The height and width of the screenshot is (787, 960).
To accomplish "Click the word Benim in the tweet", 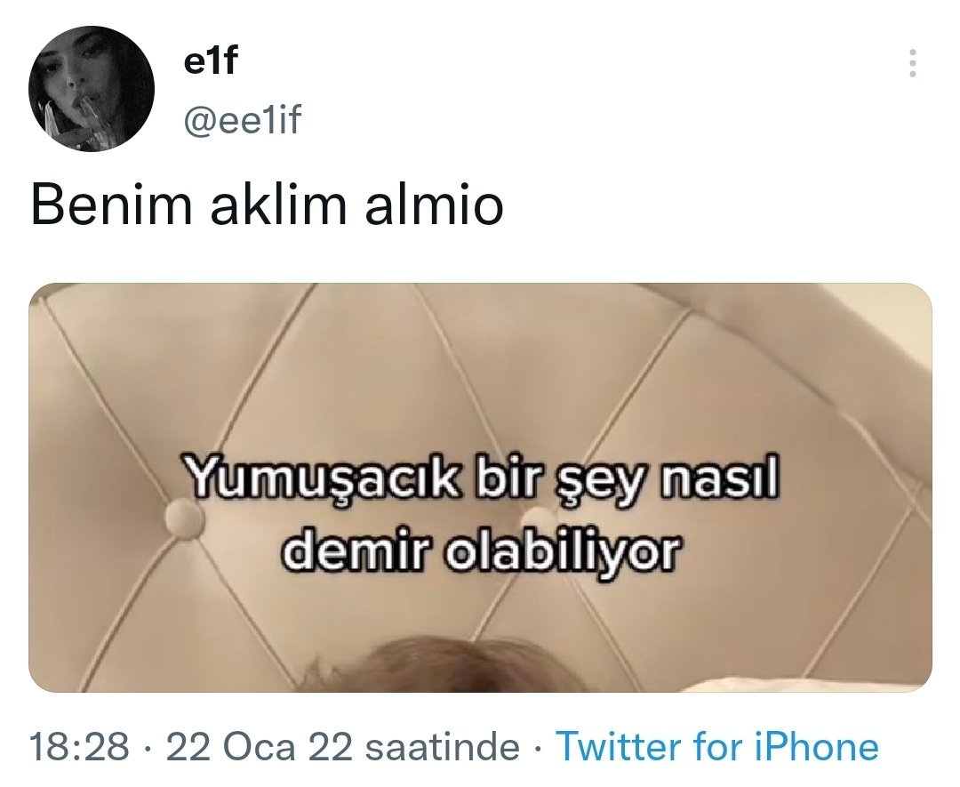I will (111, 205).
